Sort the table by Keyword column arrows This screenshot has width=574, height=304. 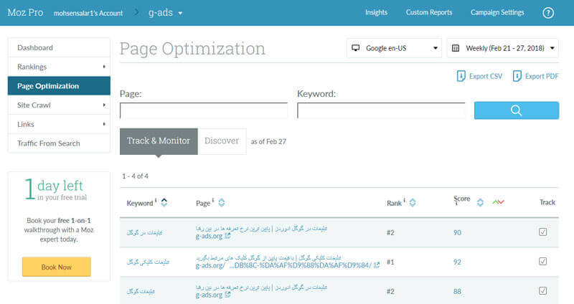tap(164, 202)
